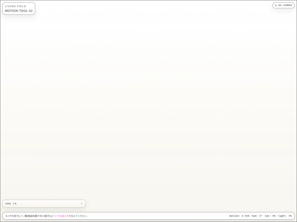Click the sat: 0% readout

pyautogui.click(x=270, y=216)
